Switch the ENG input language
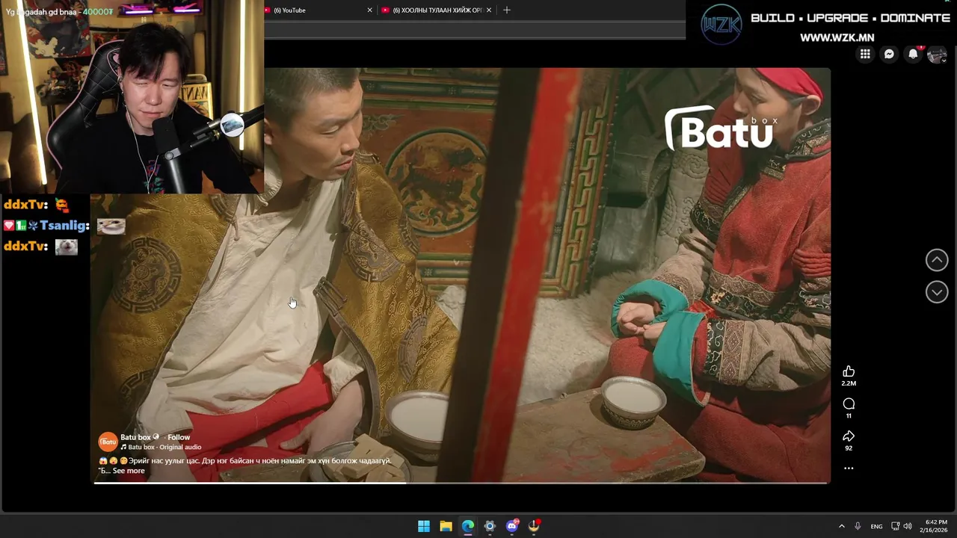The width and height of the screenshot is (957, 538). [876, 526]
